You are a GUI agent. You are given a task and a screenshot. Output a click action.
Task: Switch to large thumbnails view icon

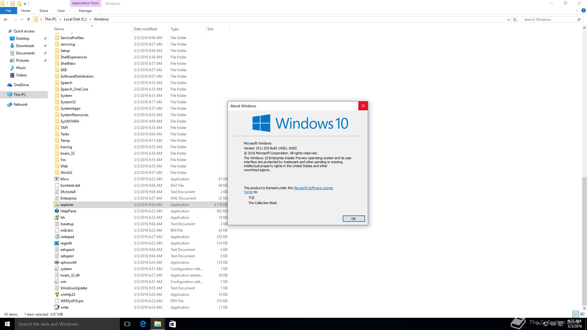coord(582,314)
